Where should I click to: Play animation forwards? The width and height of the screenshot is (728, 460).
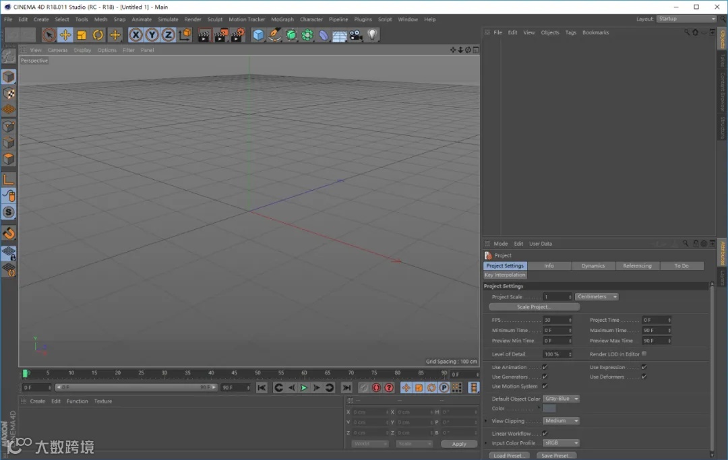point(303,388)
